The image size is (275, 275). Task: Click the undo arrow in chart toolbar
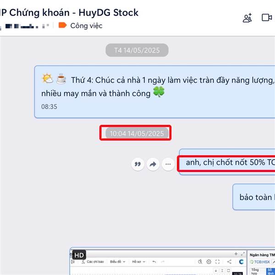tap(154, 262)
